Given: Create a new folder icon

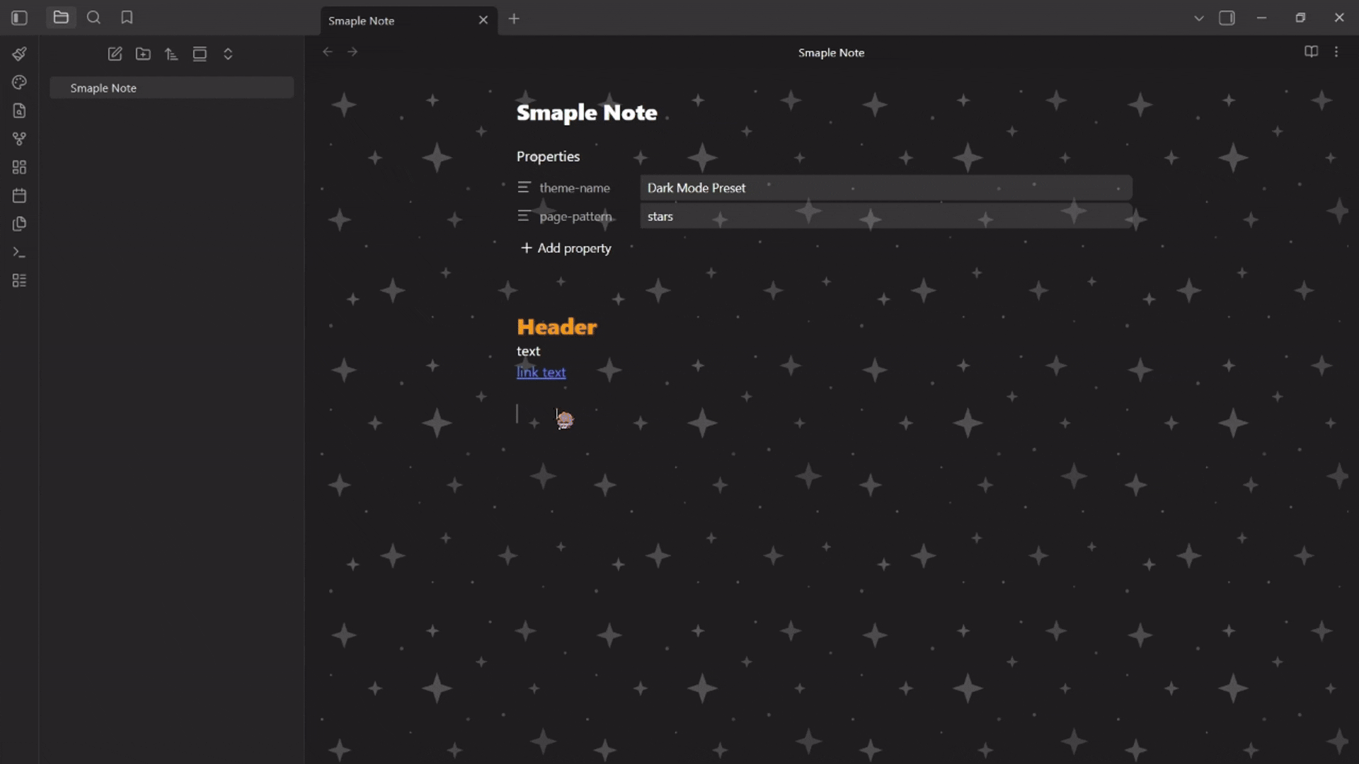Looking at the screenshot, I should 143,54.
